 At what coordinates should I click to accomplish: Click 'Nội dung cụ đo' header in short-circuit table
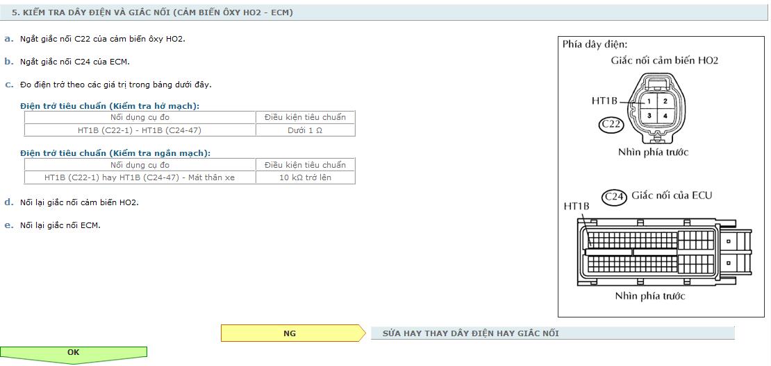[140, 165]
